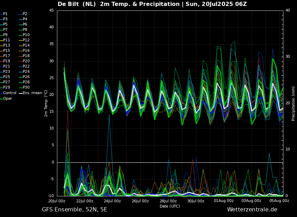Screen dimensions: 297x217
Task: Select the P30 legend label
Action: point(26,87)
